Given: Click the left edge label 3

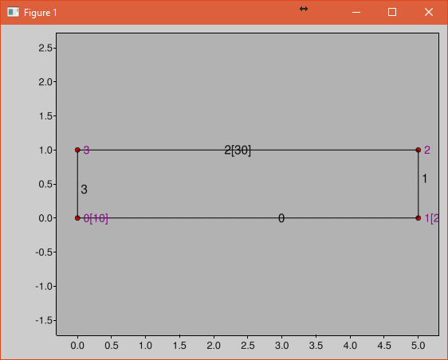Looking at the screenshot, I should coord(84,190).
